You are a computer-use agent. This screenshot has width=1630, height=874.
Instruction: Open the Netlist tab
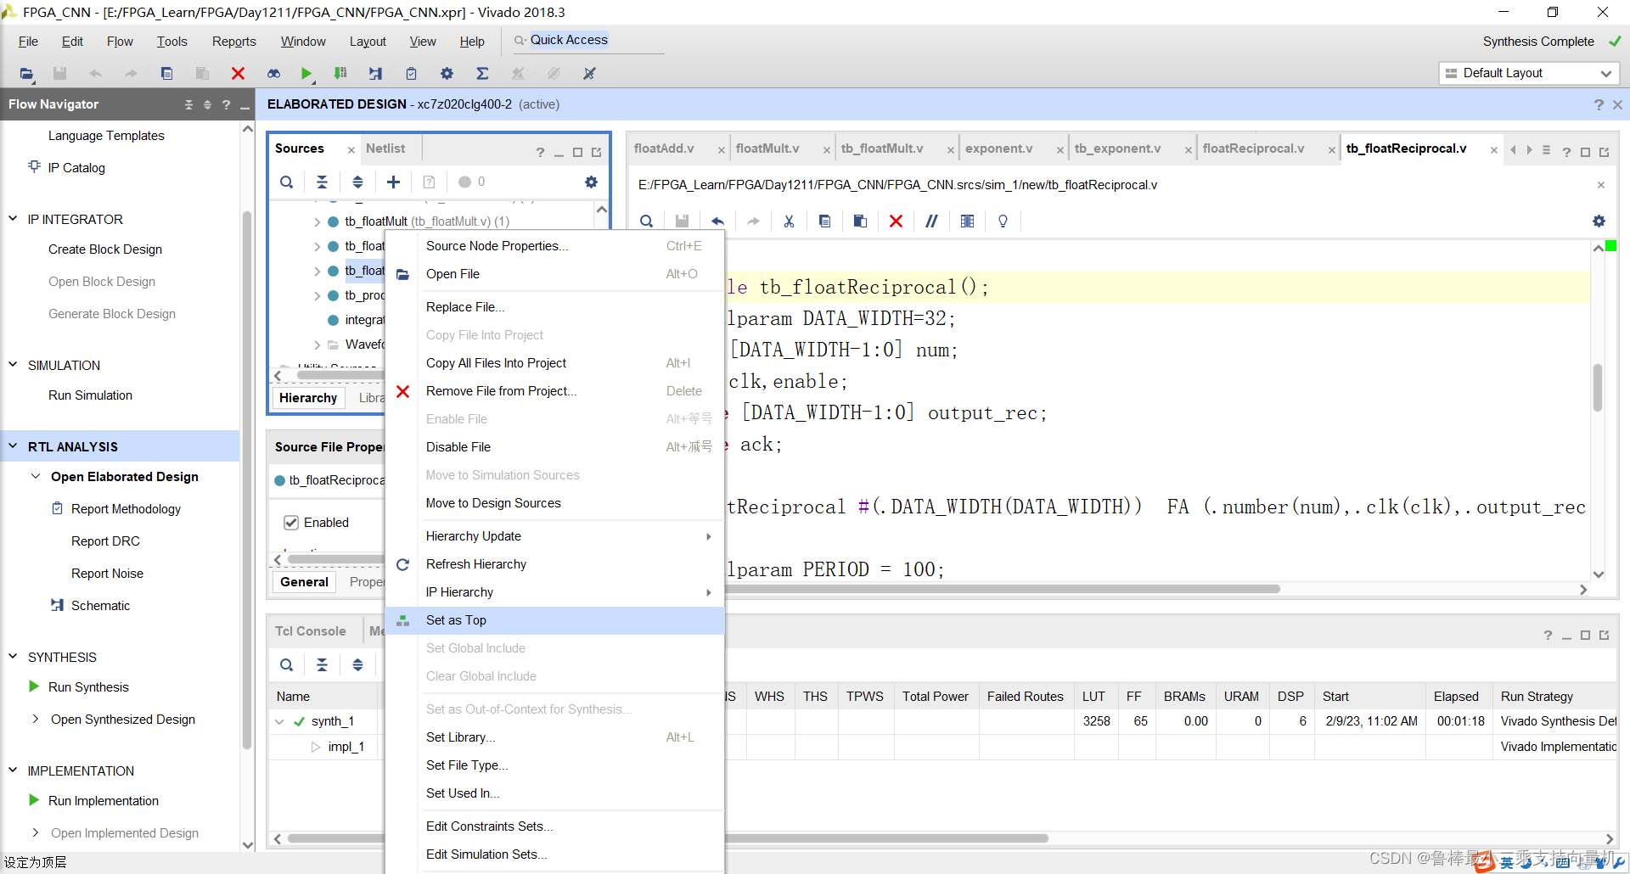tap(385, 148)
